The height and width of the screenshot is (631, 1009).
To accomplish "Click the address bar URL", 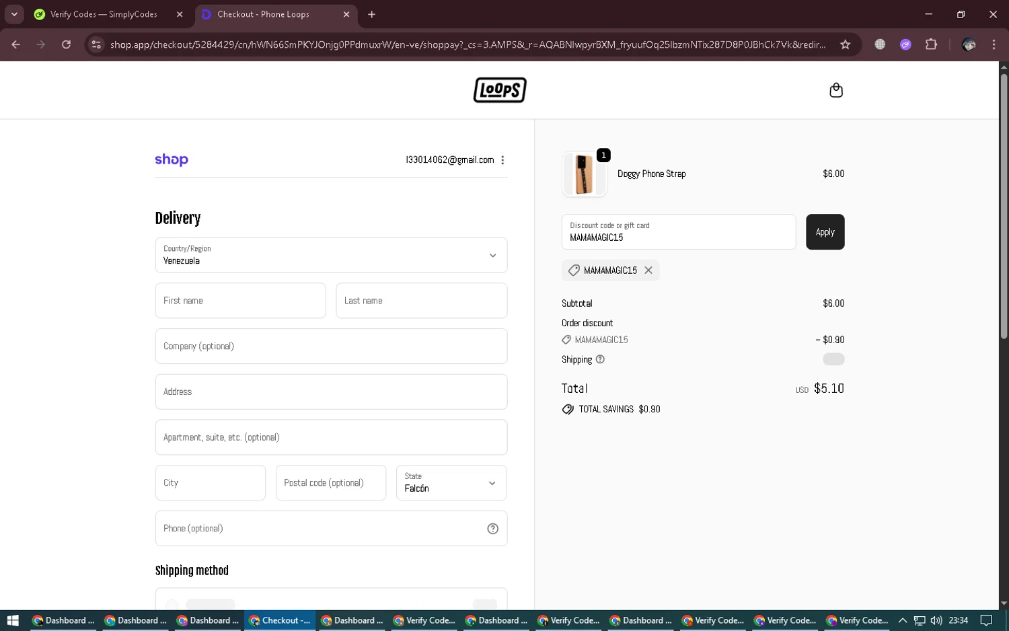I will (468, 44).
